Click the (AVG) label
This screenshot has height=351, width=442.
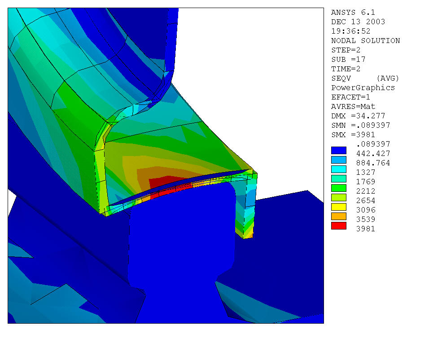coord(388,78)
